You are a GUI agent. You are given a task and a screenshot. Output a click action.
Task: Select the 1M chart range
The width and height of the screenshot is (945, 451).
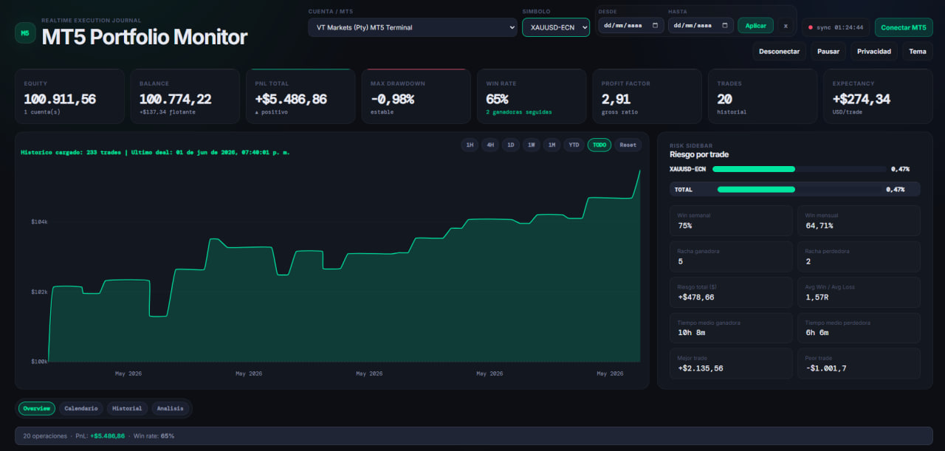click(551, 145)
